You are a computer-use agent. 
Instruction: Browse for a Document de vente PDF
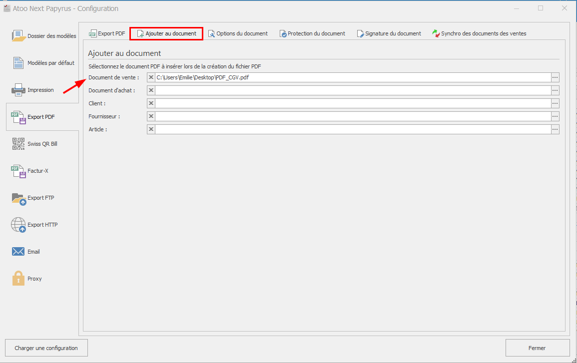(x=555, y=77)
